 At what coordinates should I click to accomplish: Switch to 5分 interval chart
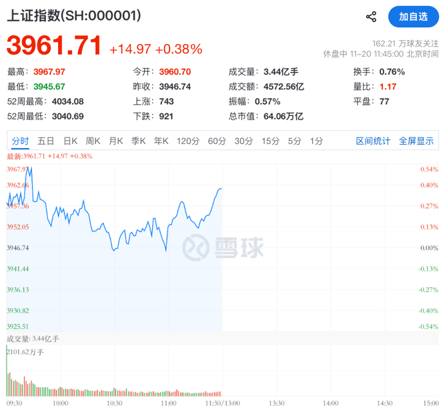[294, 141]
